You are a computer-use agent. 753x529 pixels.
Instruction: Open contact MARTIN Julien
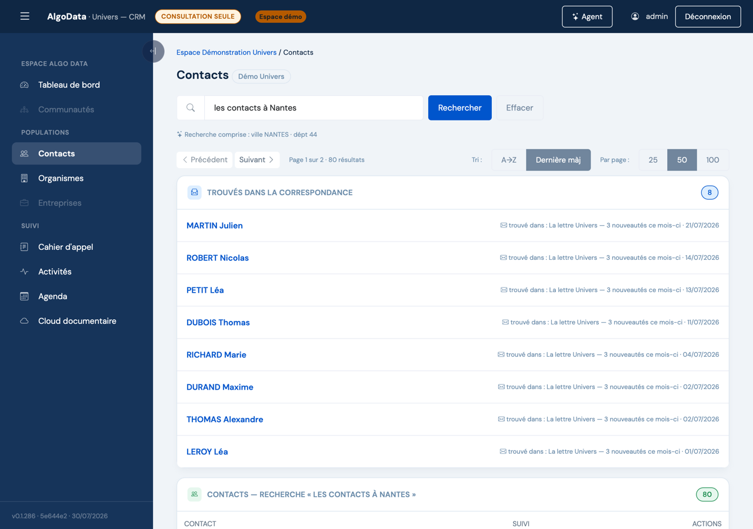(215, 225)
